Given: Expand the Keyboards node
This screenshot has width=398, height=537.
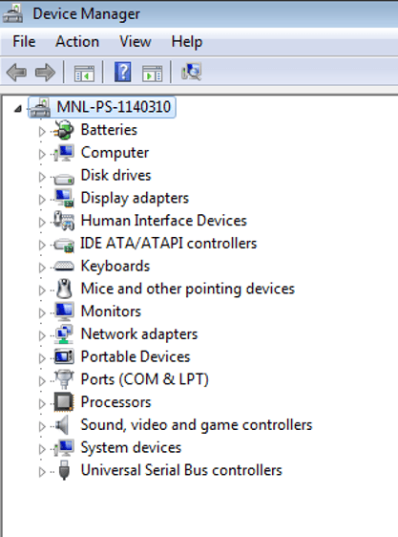Looking at the screenshot, I should click(42, 268).
